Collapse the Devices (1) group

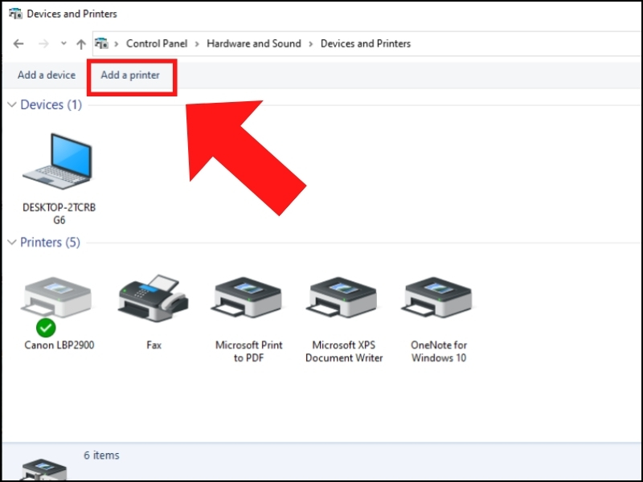[x=12, y=105]
